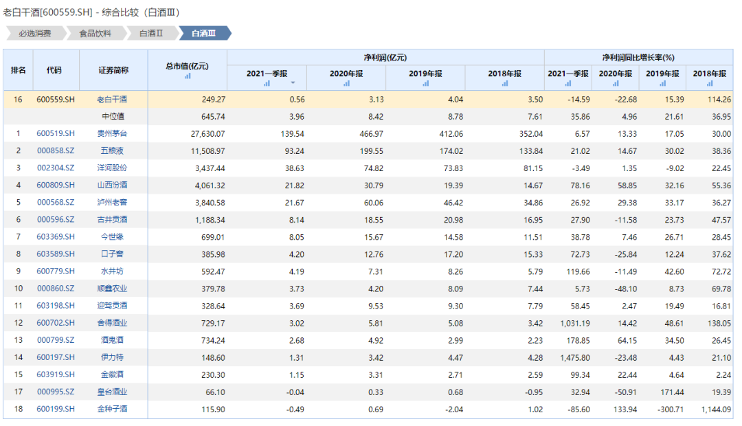Click chart icon under net profit 2020年报

coord(346,83)
